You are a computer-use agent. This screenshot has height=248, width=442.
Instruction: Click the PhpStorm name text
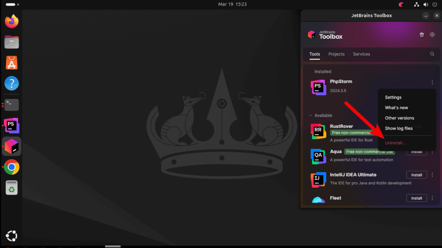coord(341,82)
